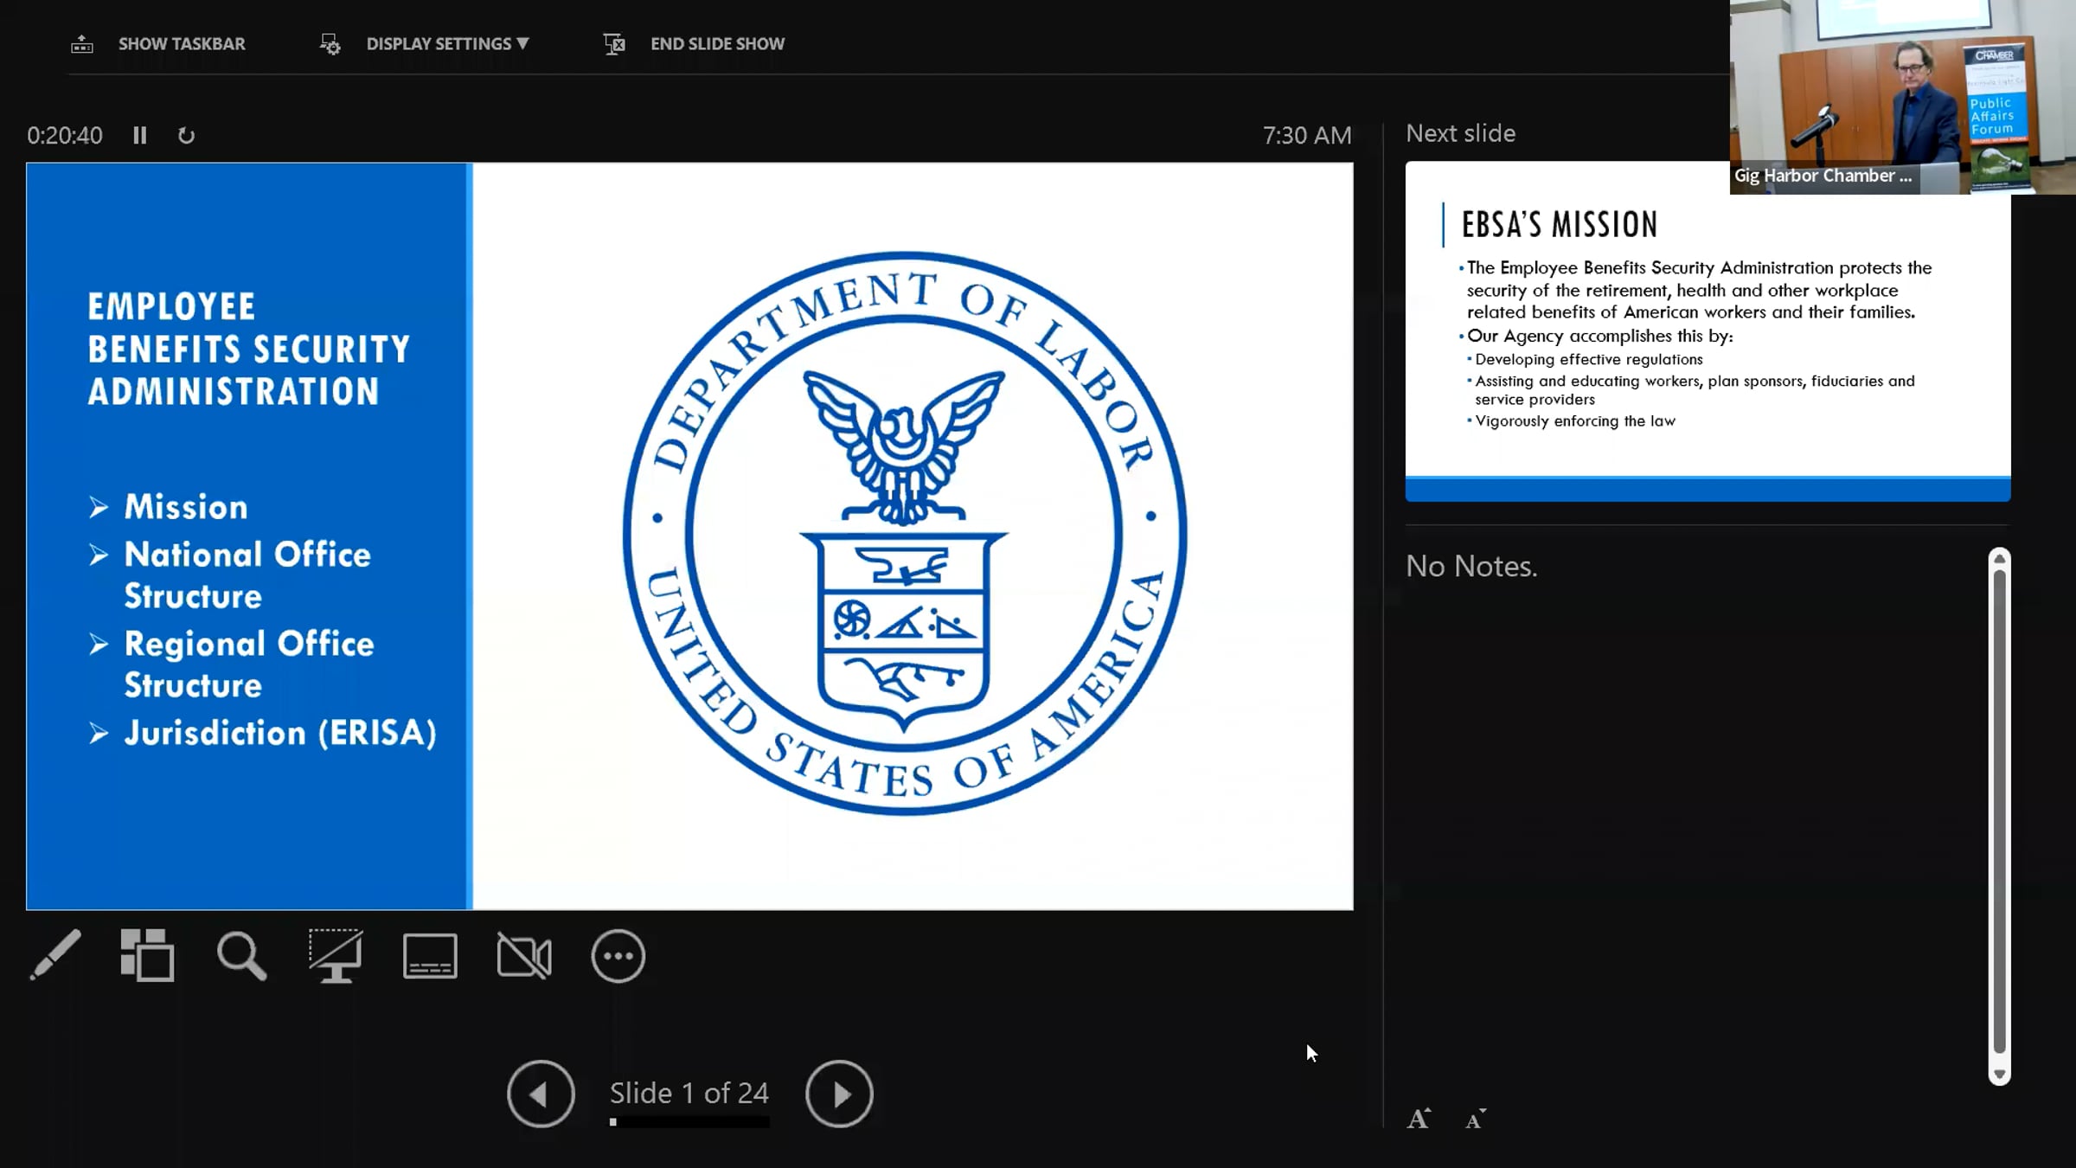Image resolution: width=2076 pixels, height=1168 pixels.
Task: Click the notes scrollbar down arrow
Action: tap(1999, 1074)
